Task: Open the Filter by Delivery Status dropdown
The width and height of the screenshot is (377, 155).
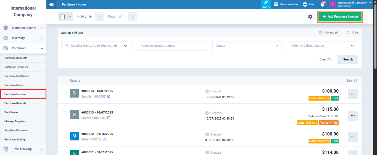Action: pos(323,46)
